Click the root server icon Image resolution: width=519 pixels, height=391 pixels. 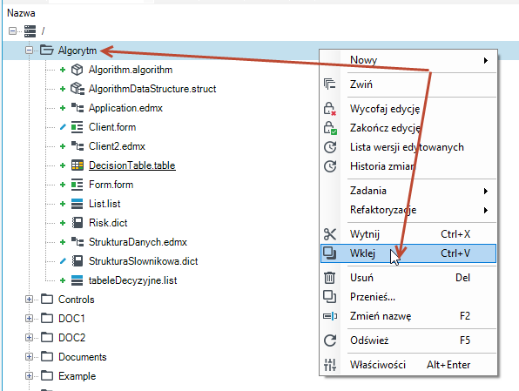tap(30, 31)
